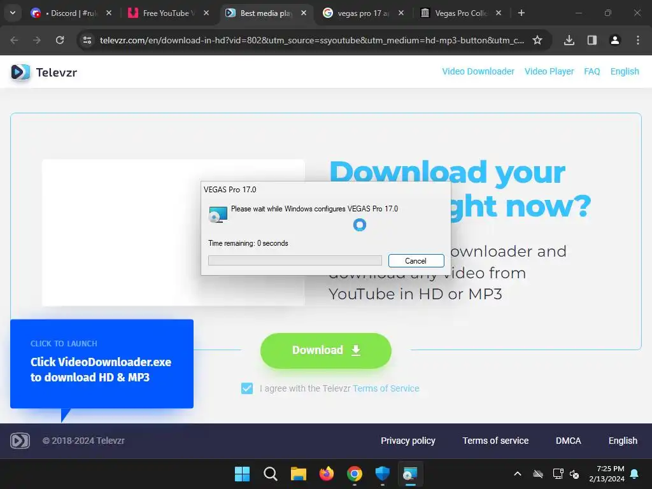The height and width of the screenshot is (489, 652).
Task: Open a new browser tab
Action: pos(521,13)
